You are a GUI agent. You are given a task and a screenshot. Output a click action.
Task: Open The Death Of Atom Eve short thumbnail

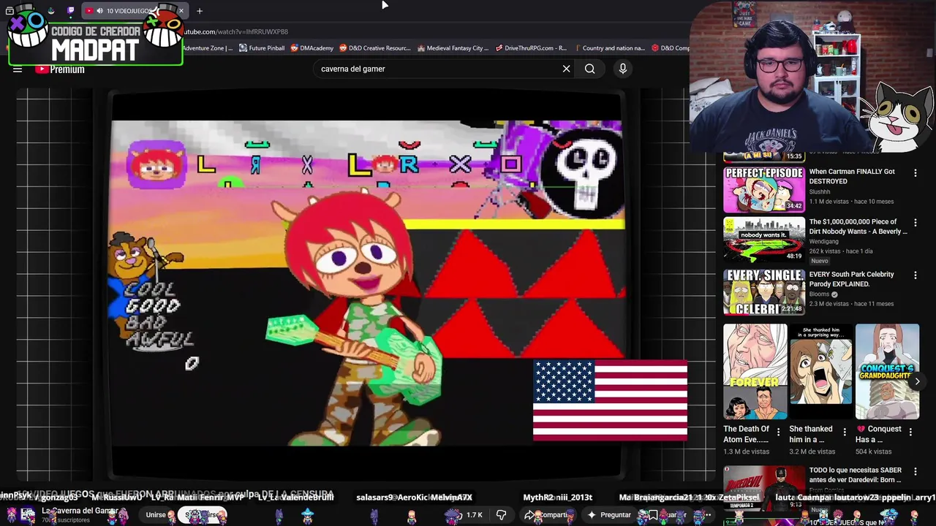755,370
